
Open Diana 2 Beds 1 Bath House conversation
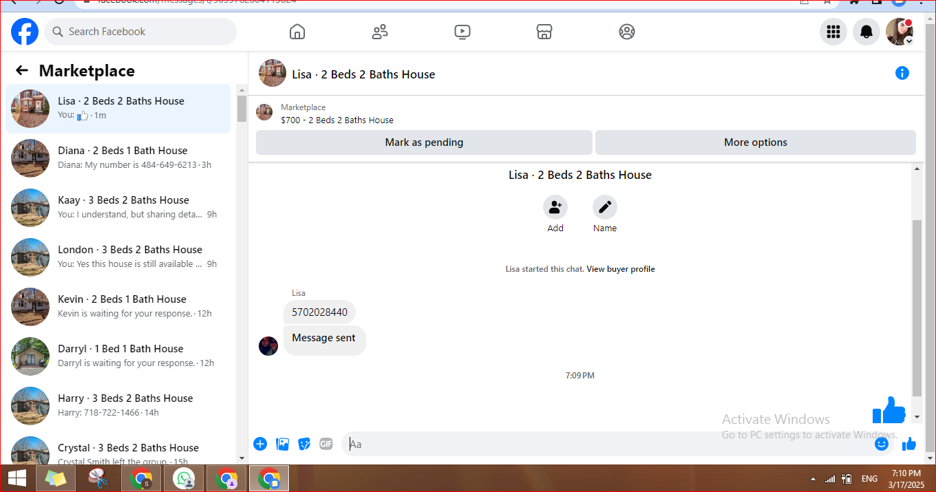click(118, 158)
